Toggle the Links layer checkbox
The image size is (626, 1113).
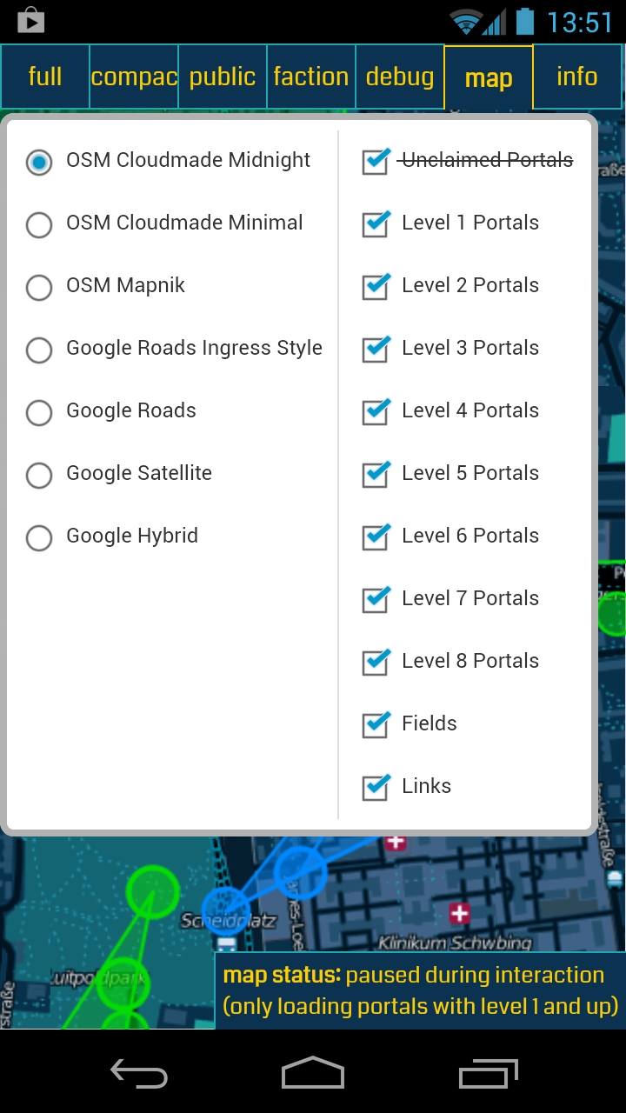(376, 786)
